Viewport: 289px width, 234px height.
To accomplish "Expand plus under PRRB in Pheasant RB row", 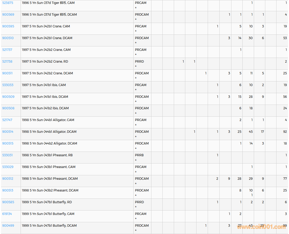I will [136, 160].
